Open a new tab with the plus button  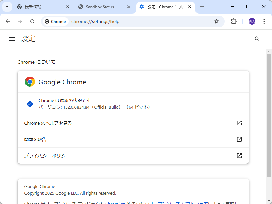(202, 7)
